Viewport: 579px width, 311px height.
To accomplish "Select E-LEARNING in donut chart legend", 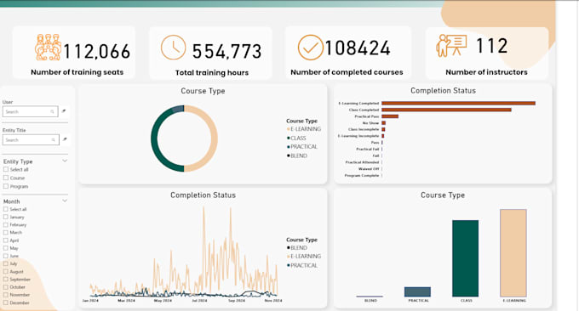I will (304, 129).
